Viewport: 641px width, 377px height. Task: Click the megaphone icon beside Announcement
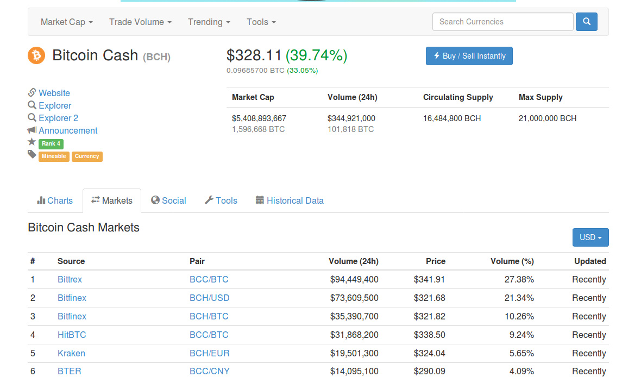tap(32, 130)
